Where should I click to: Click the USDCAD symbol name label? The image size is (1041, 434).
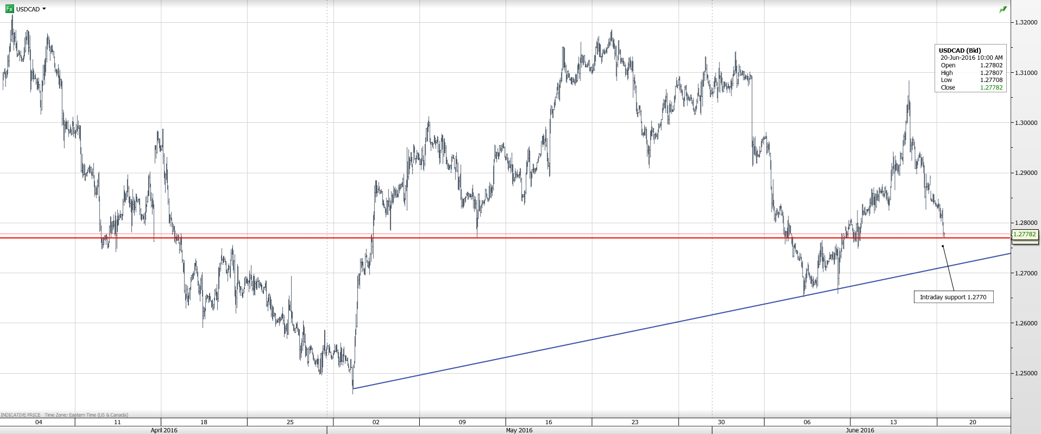tap(28, 9)
